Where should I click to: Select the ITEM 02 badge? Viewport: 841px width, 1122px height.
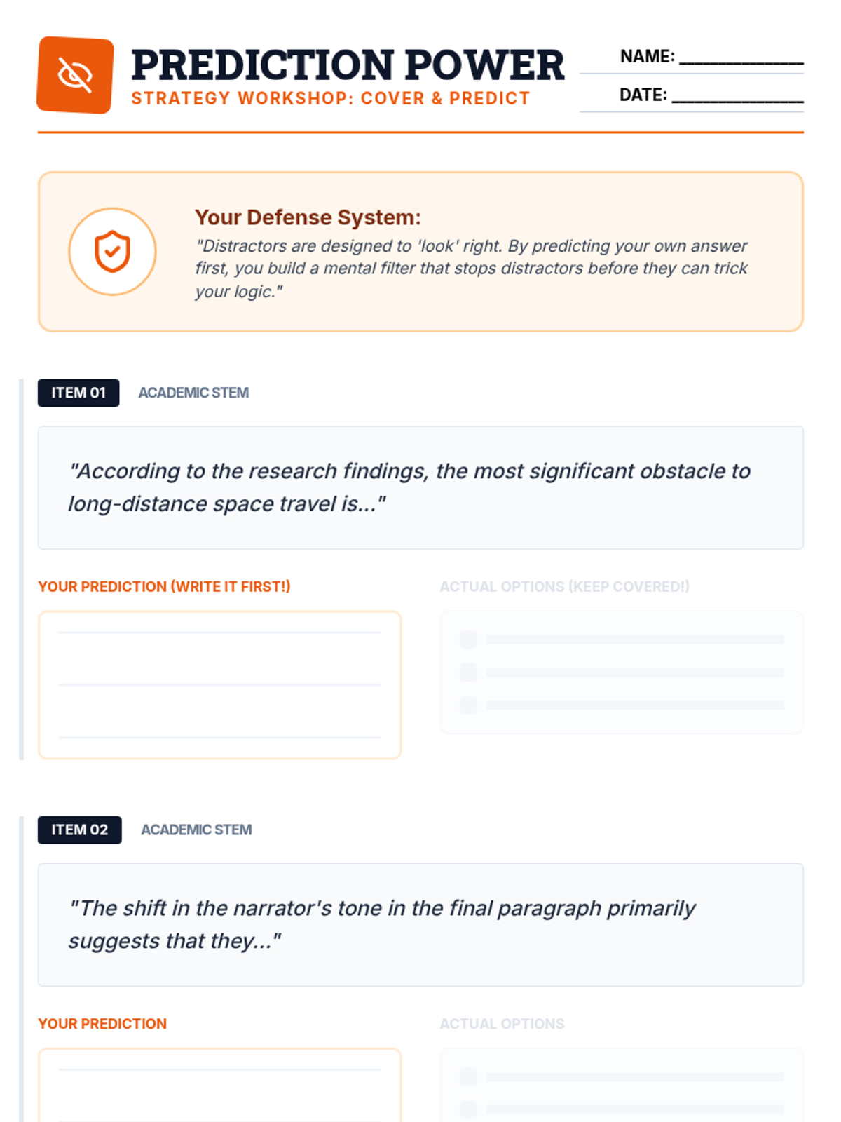coord(79,830)
